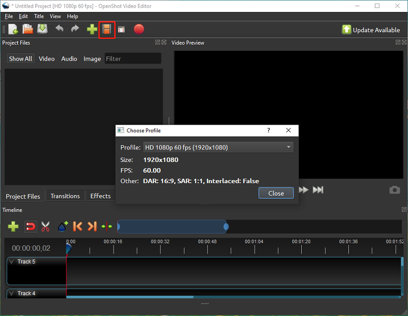
Task: Open the File menu
Action: pyautogui.click(x=9, y=16)
